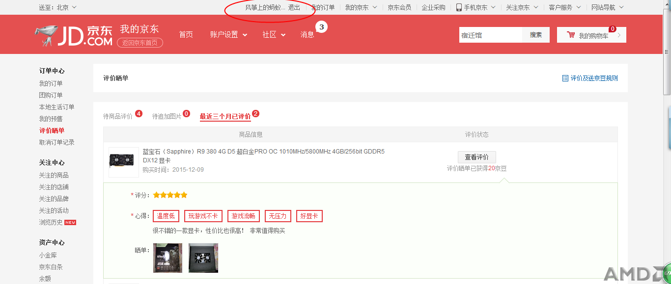Open 本地生活订单 in the sidebar
The width and height of the screenshot is (671, 284).
point(57,107)
